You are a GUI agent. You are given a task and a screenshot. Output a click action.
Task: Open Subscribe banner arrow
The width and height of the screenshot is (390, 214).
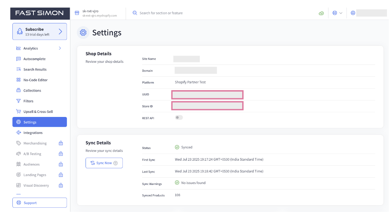[x=60, y=32]
